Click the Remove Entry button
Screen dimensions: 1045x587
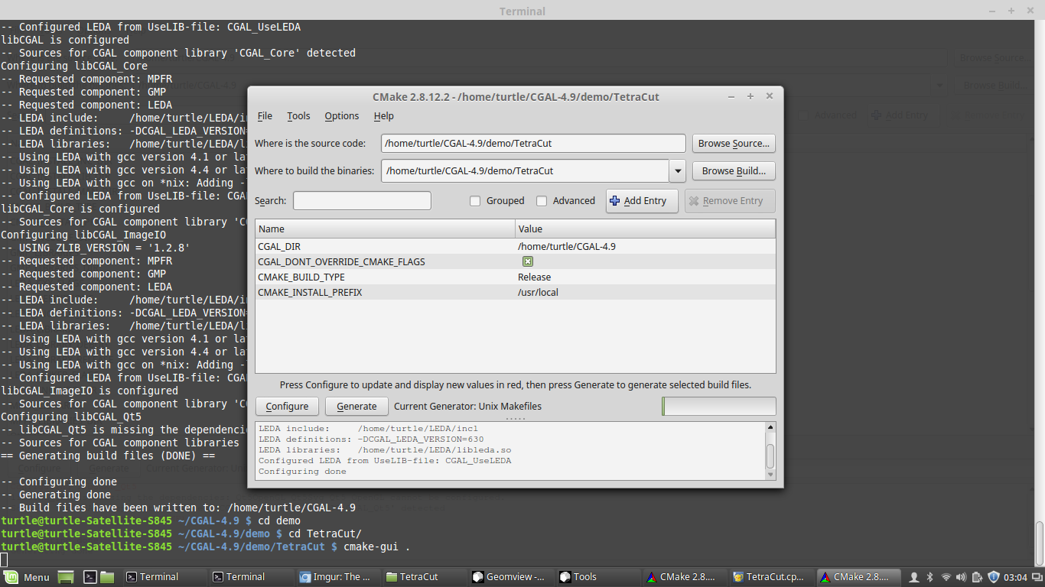[730, 201]
